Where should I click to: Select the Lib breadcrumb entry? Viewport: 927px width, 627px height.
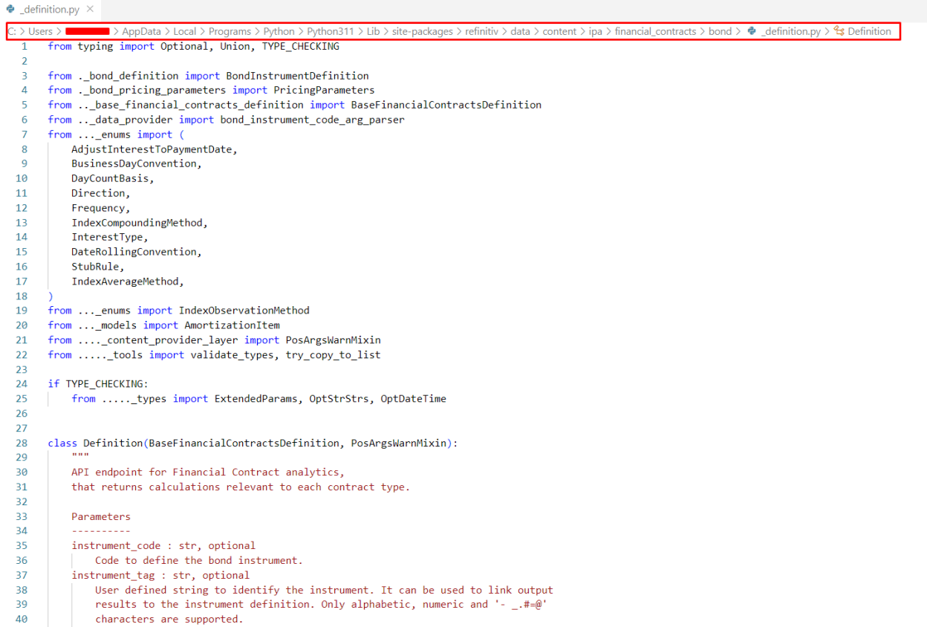[373, 31]
